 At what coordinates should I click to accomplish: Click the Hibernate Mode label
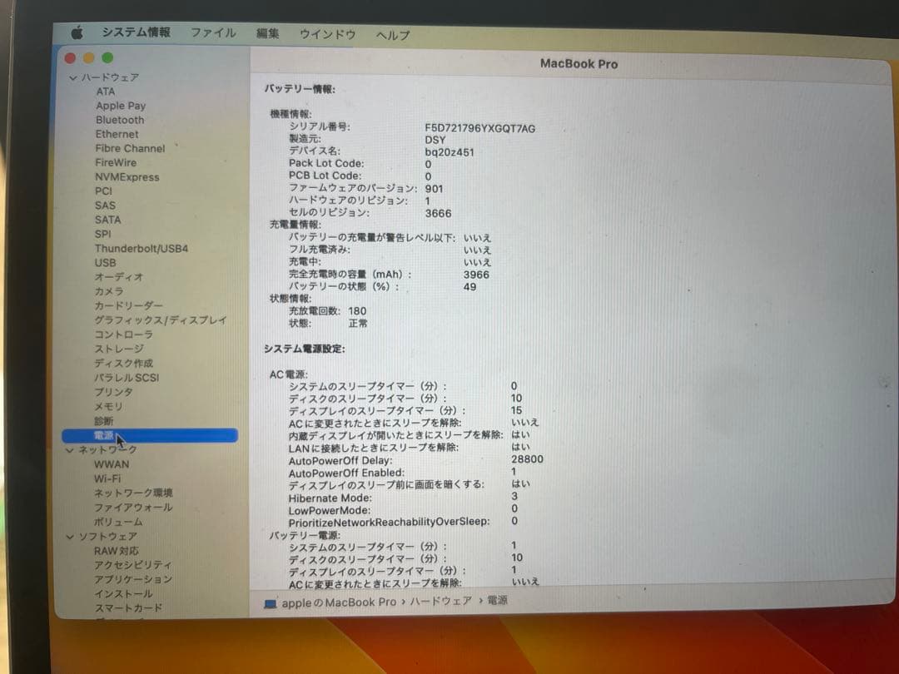(330, 498)
